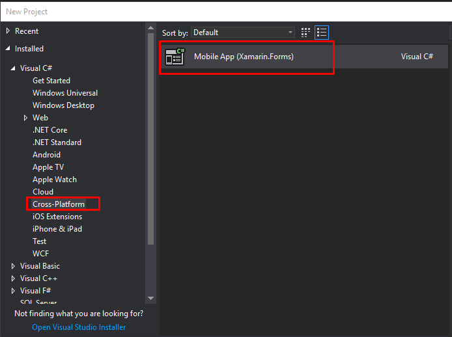Click the Mobile App template C# icon
This screenshot has height=337, width=452.
click(x=175, y=57)
